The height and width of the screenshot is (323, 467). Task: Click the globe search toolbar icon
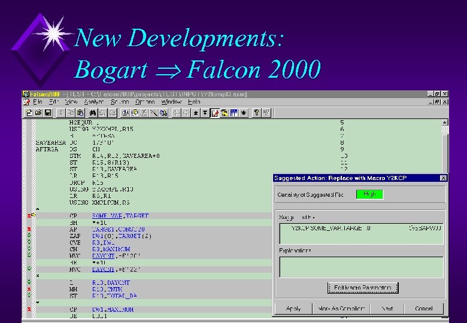[x=163, y=112]
